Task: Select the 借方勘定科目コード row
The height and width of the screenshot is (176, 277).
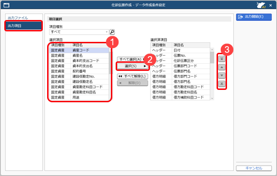Action: tap(180, 87)
